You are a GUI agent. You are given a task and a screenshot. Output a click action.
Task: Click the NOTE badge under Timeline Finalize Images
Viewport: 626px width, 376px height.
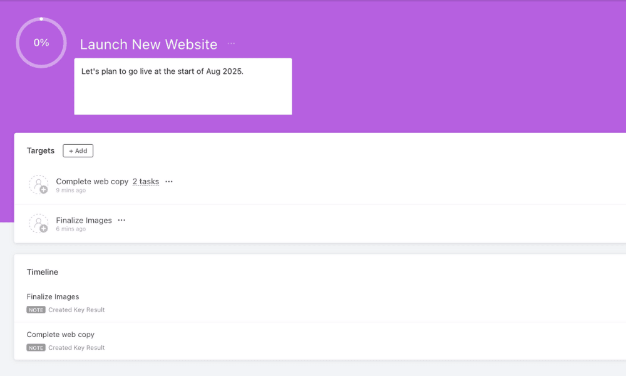36,310
